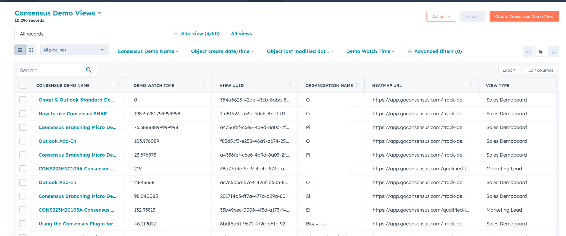Open How to use Consensus SNAP record
This screenshot has width=566, height=236.
pyautogui.click(x=73, y=114)
